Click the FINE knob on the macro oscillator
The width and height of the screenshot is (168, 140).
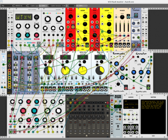pyautogui.click(x=19, y=26)
